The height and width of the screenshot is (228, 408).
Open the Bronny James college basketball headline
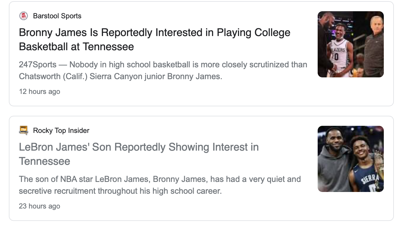(154, 32)
